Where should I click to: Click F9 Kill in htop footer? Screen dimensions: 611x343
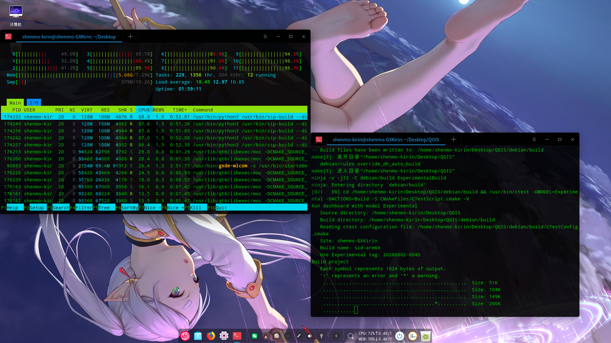click(196, 208)
